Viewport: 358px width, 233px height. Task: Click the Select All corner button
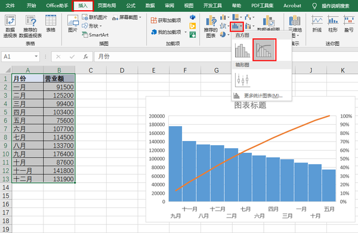coord(7,70)
